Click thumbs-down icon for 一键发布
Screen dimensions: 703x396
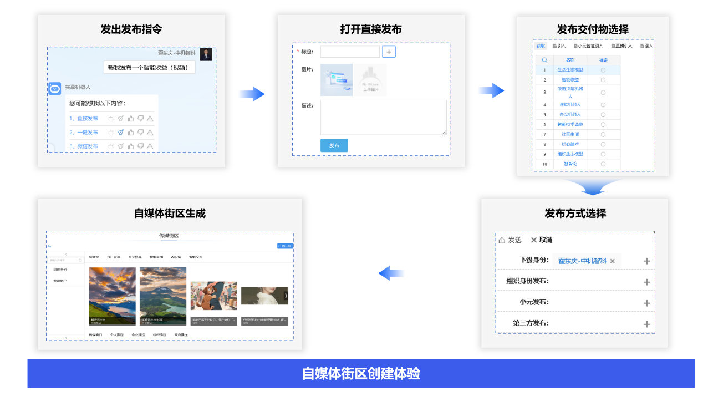point(140,133)
